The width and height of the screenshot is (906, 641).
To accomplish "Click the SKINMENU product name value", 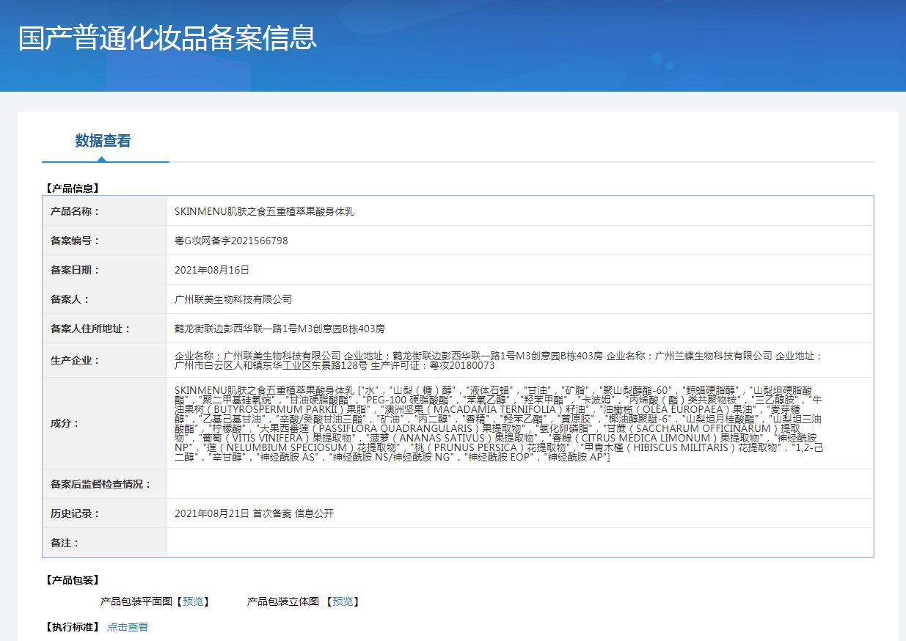I will pos(265,211).
